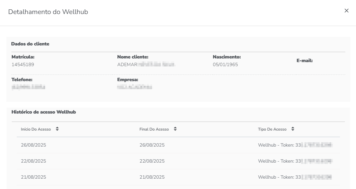This screenshot has width=356, height=189.
Task: Select the blurred Telefone value
Action: (28, 87)
